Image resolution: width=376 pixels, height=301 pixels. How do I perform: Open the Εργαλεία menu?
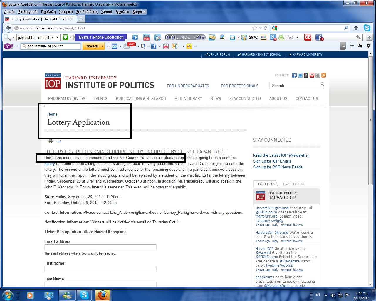(122, 12)
